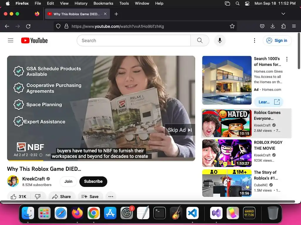
Task: Open the File menu
Action: (x=38, y=4)
